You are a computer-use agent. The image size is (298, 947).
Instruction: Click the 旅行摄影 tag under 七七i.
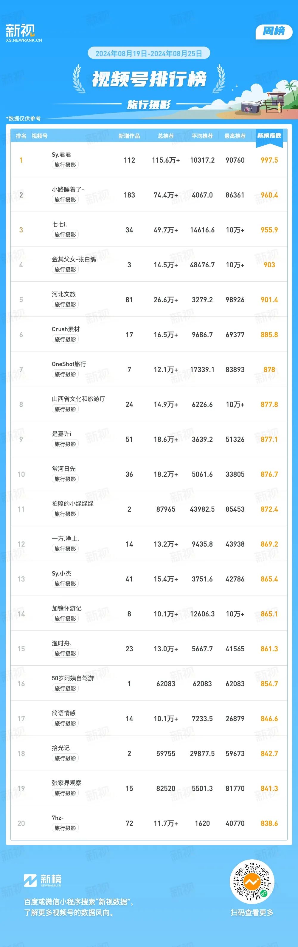65,235
